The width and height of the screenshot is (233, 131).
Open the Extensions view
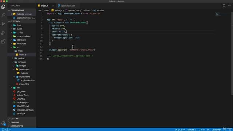point(3,41)
